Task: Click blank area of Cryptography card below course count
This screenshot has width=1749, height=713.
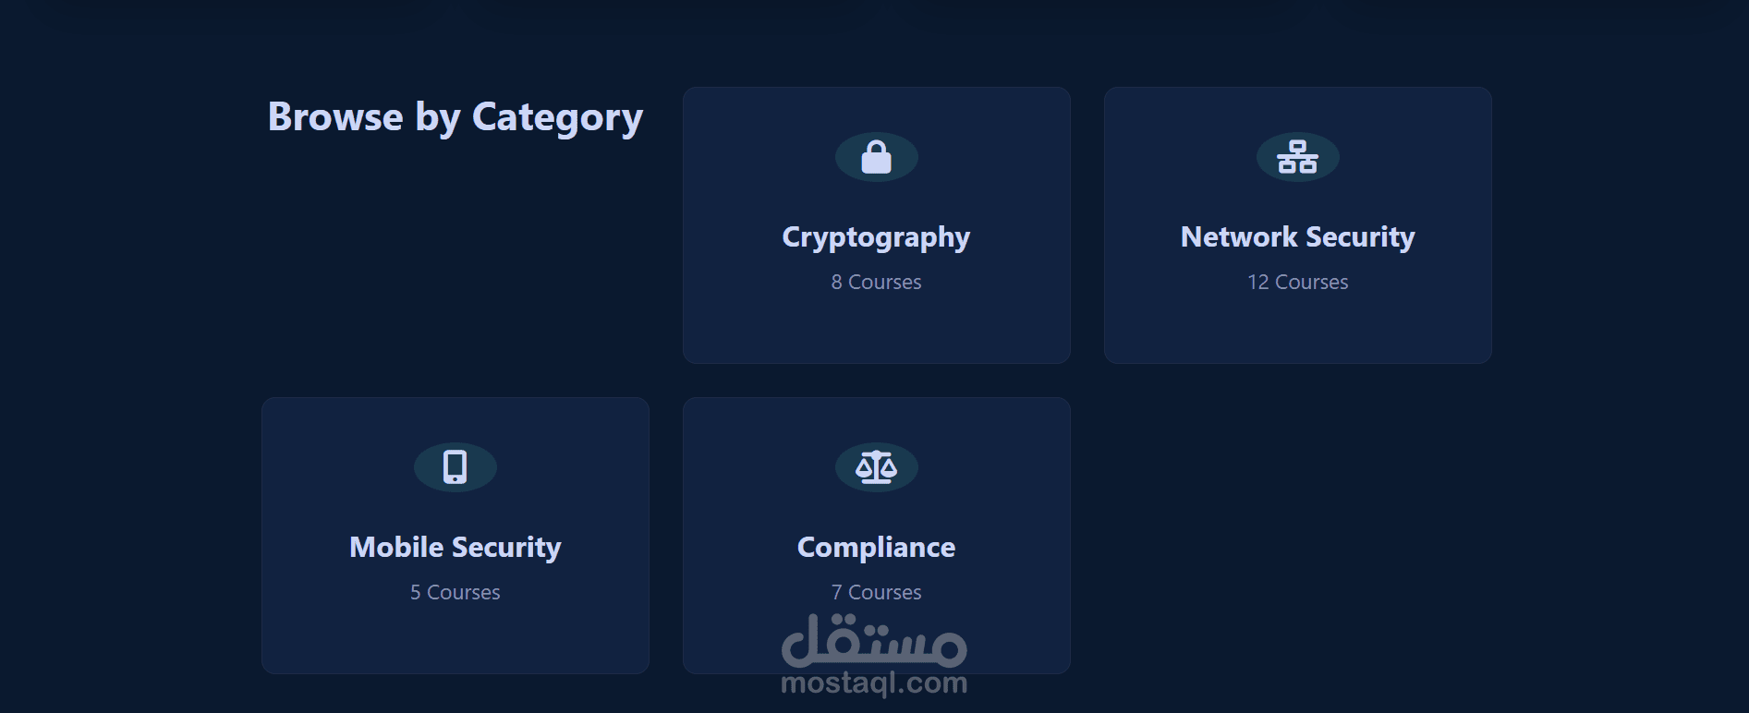Action: [x=876, y=328]
